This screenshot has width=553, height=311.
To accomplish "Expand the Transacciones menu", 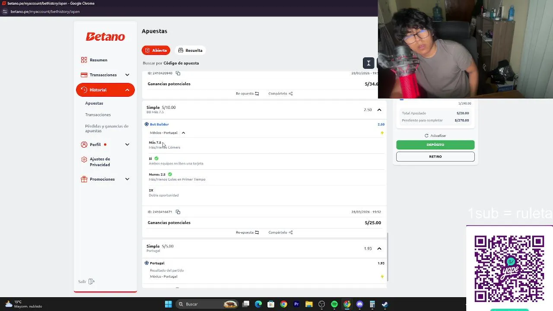I will point(105,75).
